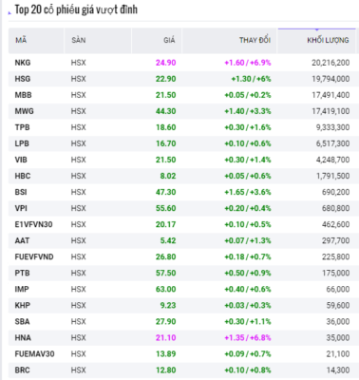Screen dimensions: 359x380
Task: Click the TPB ticker symbol
Action: click(22, 127)
